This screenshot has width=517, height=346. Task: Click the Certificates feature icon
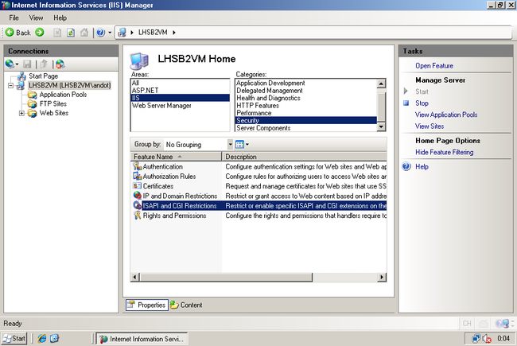click(x=137, y=186)
